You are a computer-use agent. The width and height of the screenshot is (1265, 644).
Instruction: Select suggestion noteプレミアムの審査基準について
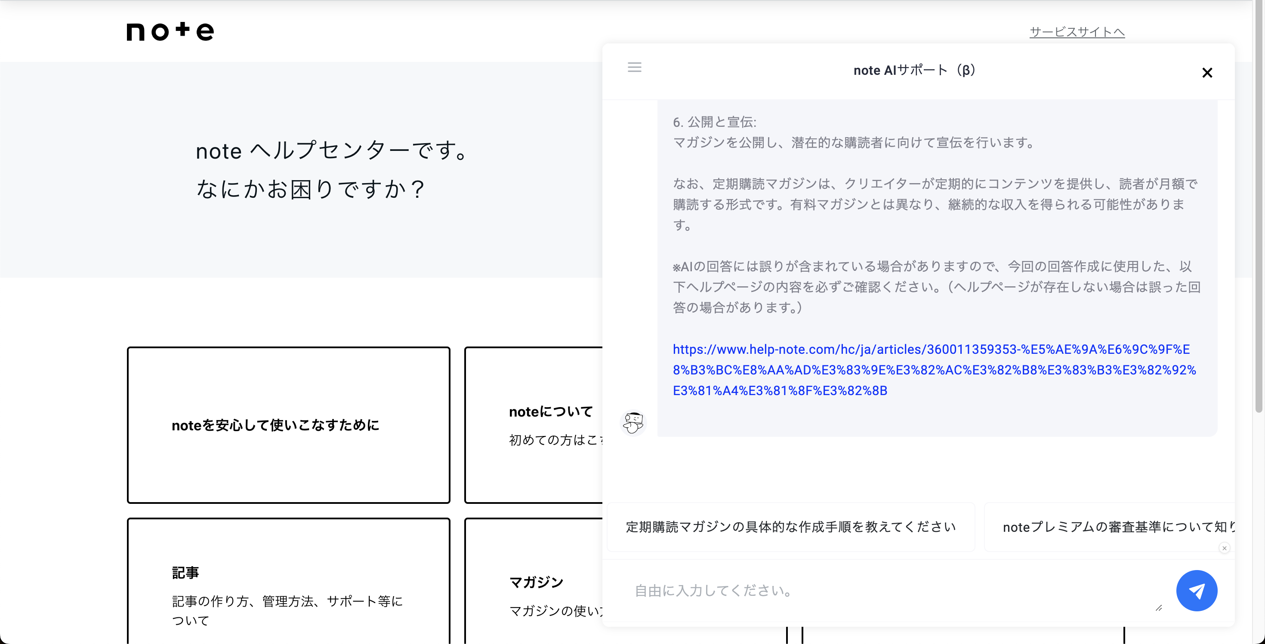click(x=1110, y=527)
